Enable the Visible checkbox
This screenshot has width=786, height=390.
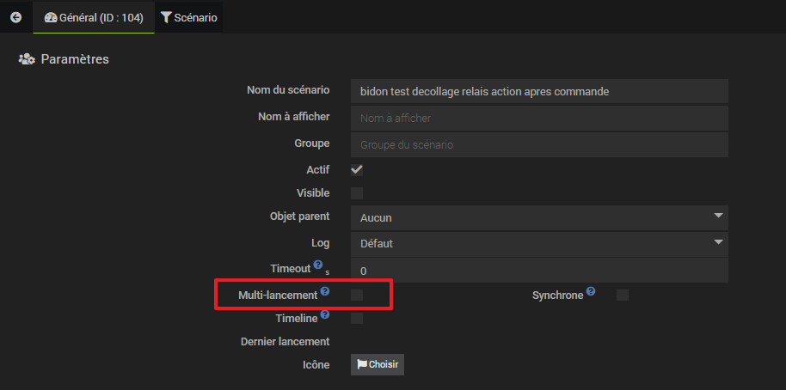tap(357, 193)
